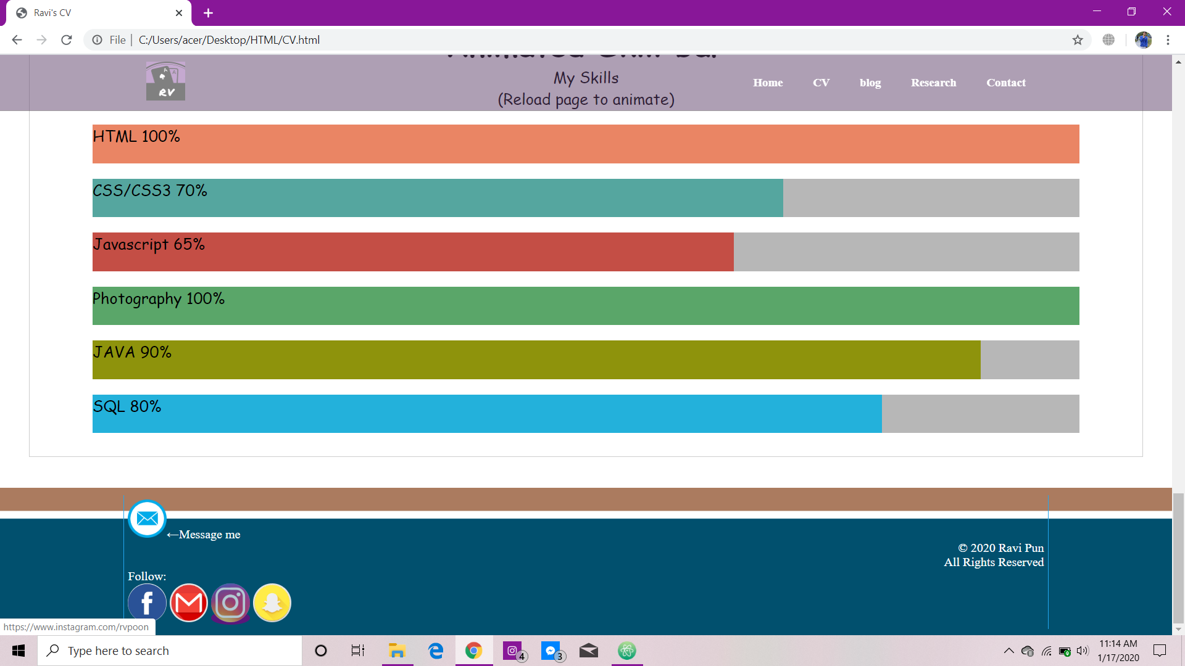Open the Instagram app in the taskbar
This screenshot has width=1185, height=666.
(x=513, y=651)
